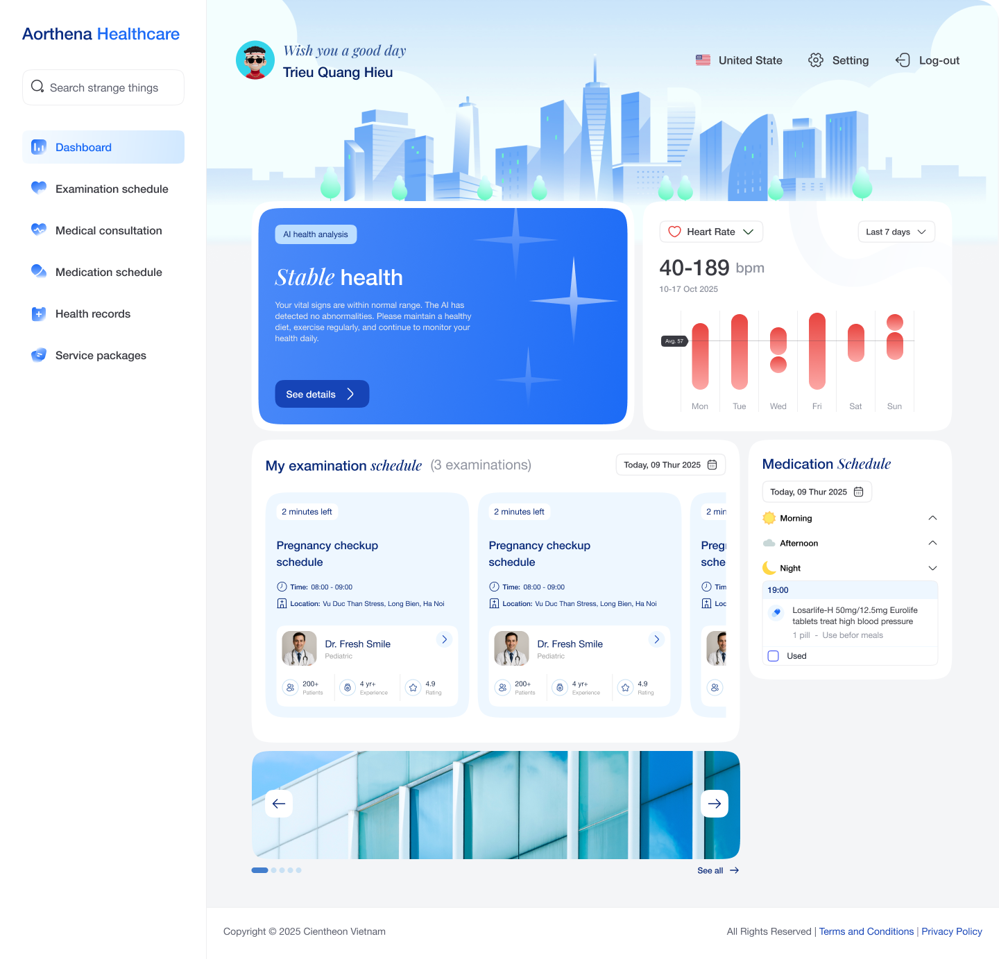Select the Health records sidebar icon
The image size is (999, 959).
pyautogui.click(x=38, y=313)
